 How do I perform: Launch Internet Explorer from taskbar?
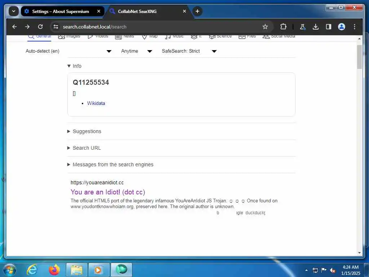tap(32, 270)
